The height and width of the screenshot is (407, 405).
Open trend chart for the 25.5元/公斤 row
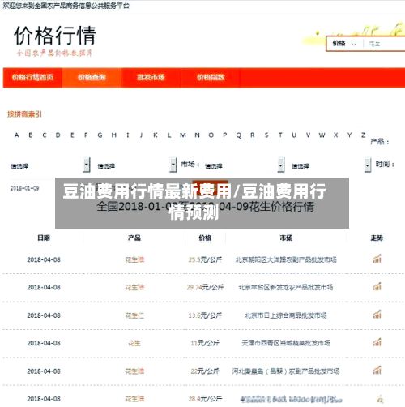(377, 259)
